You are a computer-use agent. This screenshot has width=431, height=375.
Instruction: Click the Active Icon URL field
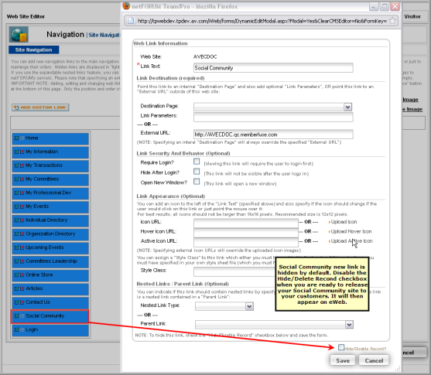(x=246, y=242)
